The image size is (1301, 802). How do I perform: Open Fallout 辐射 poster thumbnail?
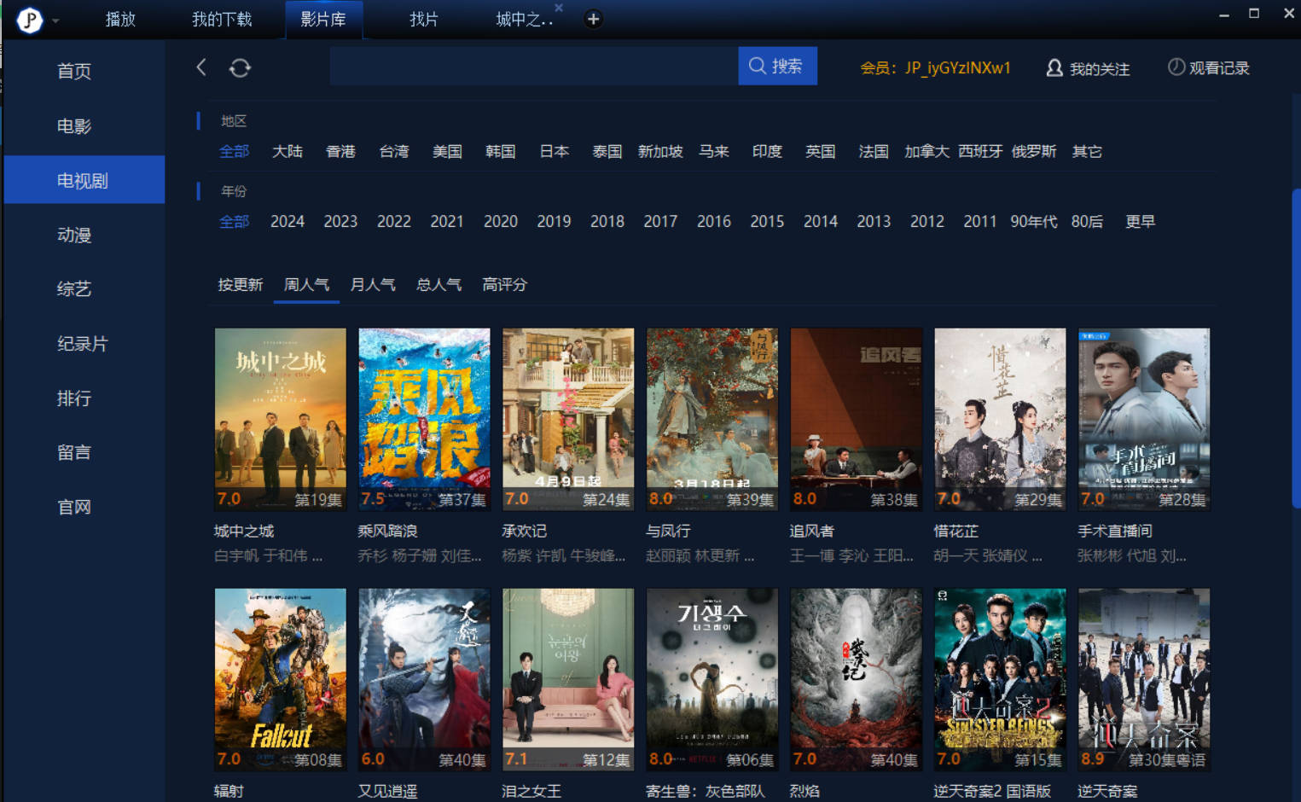[281, 679]
